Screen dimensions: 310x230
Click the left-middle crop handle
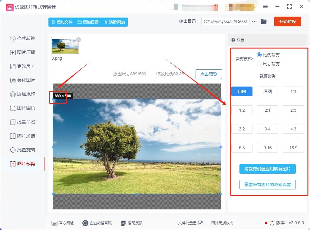click(53, 147)
